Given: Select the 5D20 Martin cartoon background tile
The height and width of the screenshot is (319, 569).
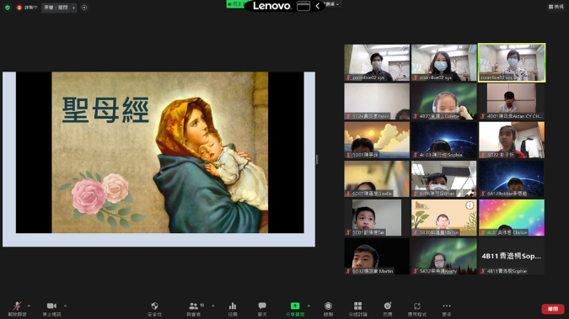Looking at the screenshot, I should point(443,217).
